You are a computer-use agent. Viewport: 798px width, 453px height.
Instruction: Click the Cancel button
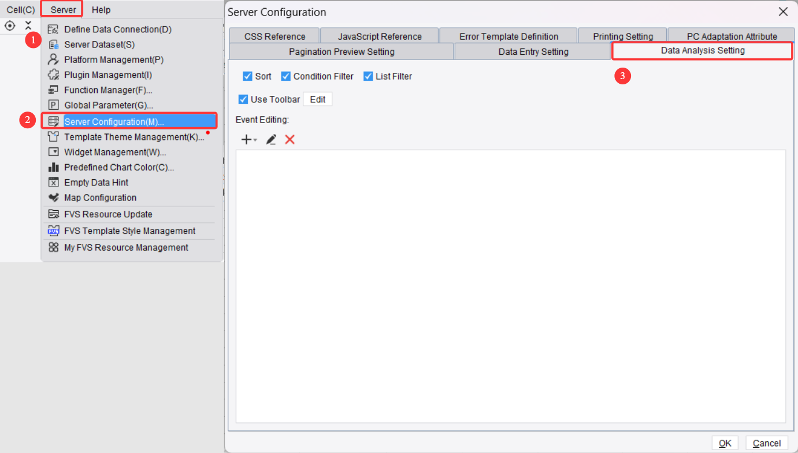(x=767, y=443)
